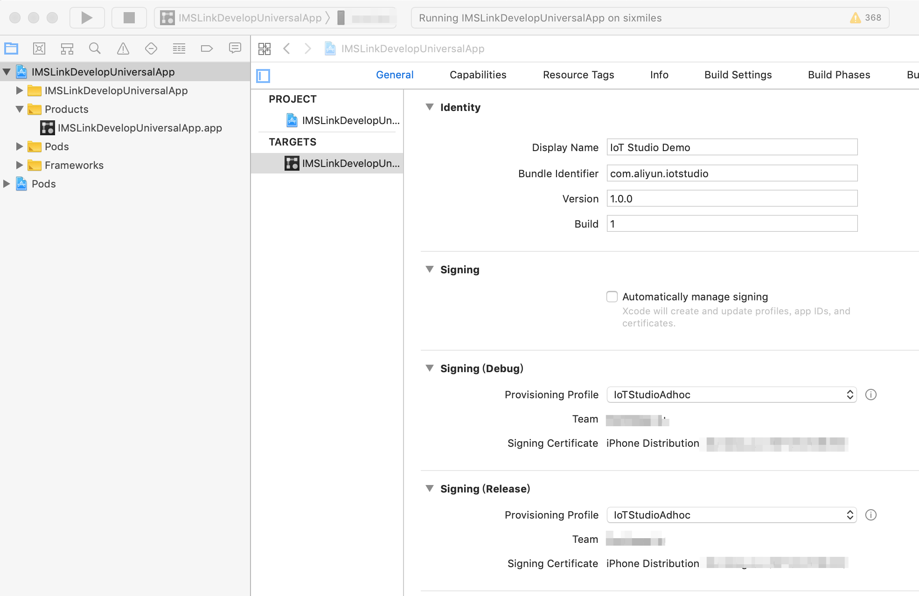The height and width of the screenshot is (596, 919).
Task: Open the Debug navigator icon
Action: (x=179, y=49)
